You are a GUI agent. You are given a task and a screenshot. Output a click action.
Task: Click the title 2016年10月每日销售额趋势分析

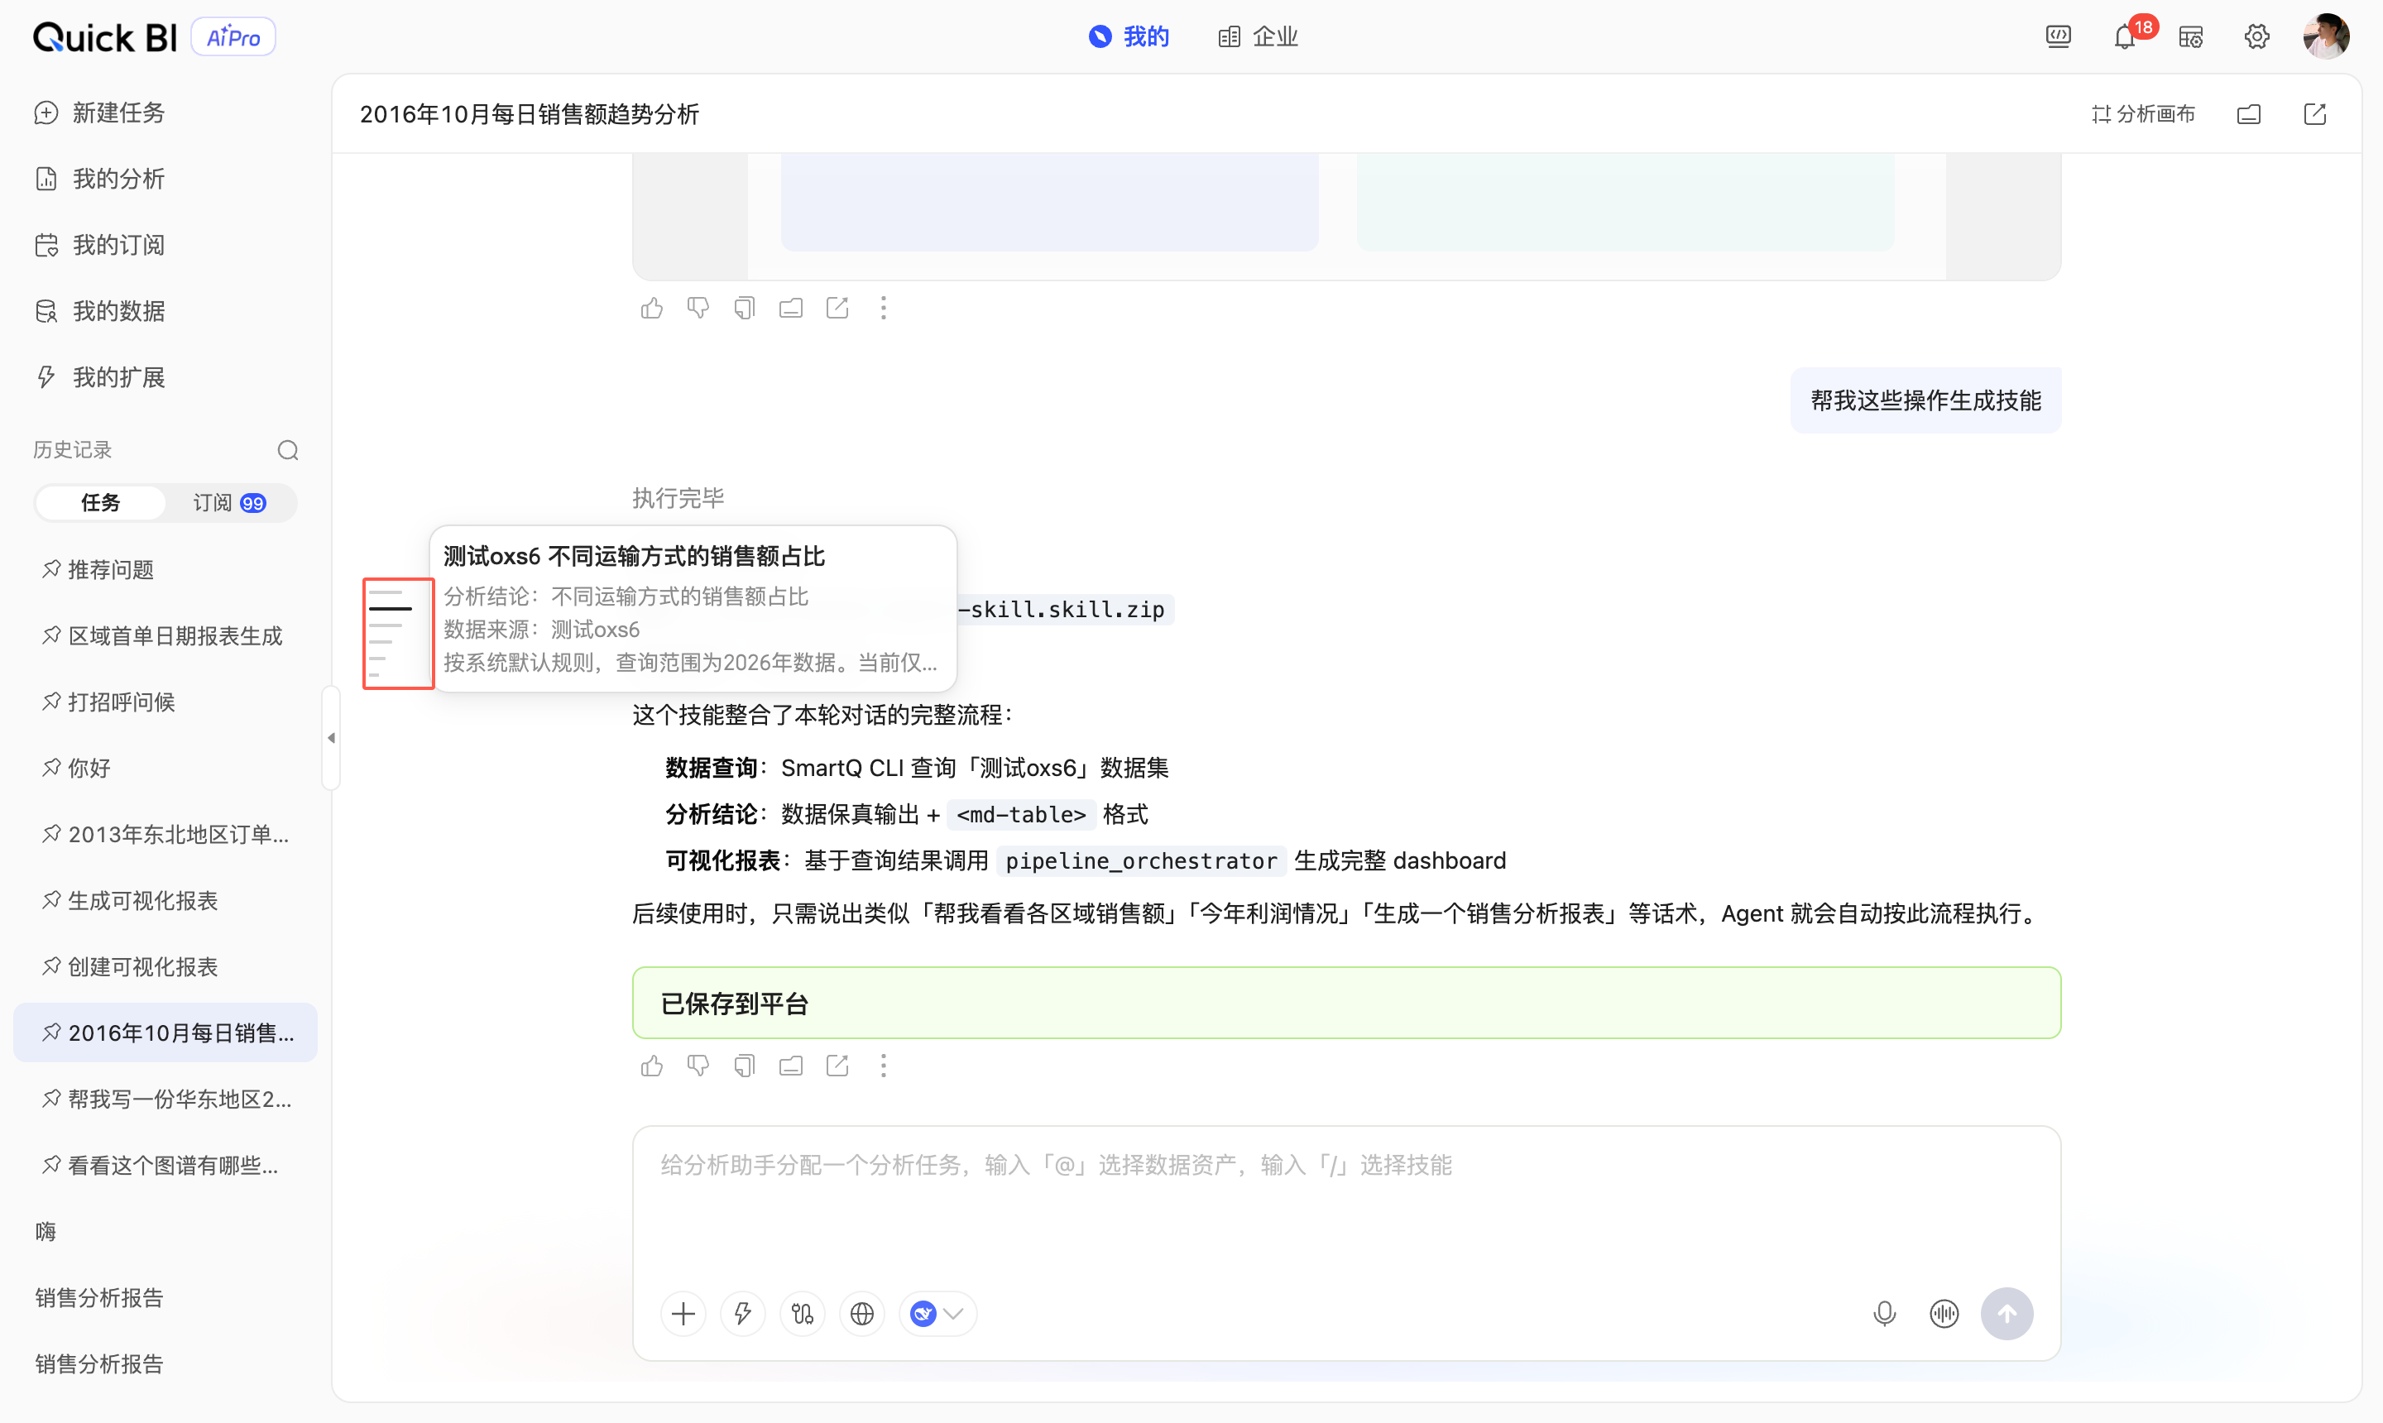coord(530,114)
